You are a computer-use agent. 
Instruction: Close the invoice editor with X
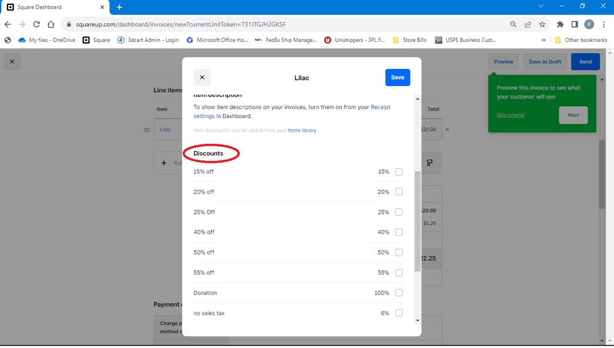point(12,61)
